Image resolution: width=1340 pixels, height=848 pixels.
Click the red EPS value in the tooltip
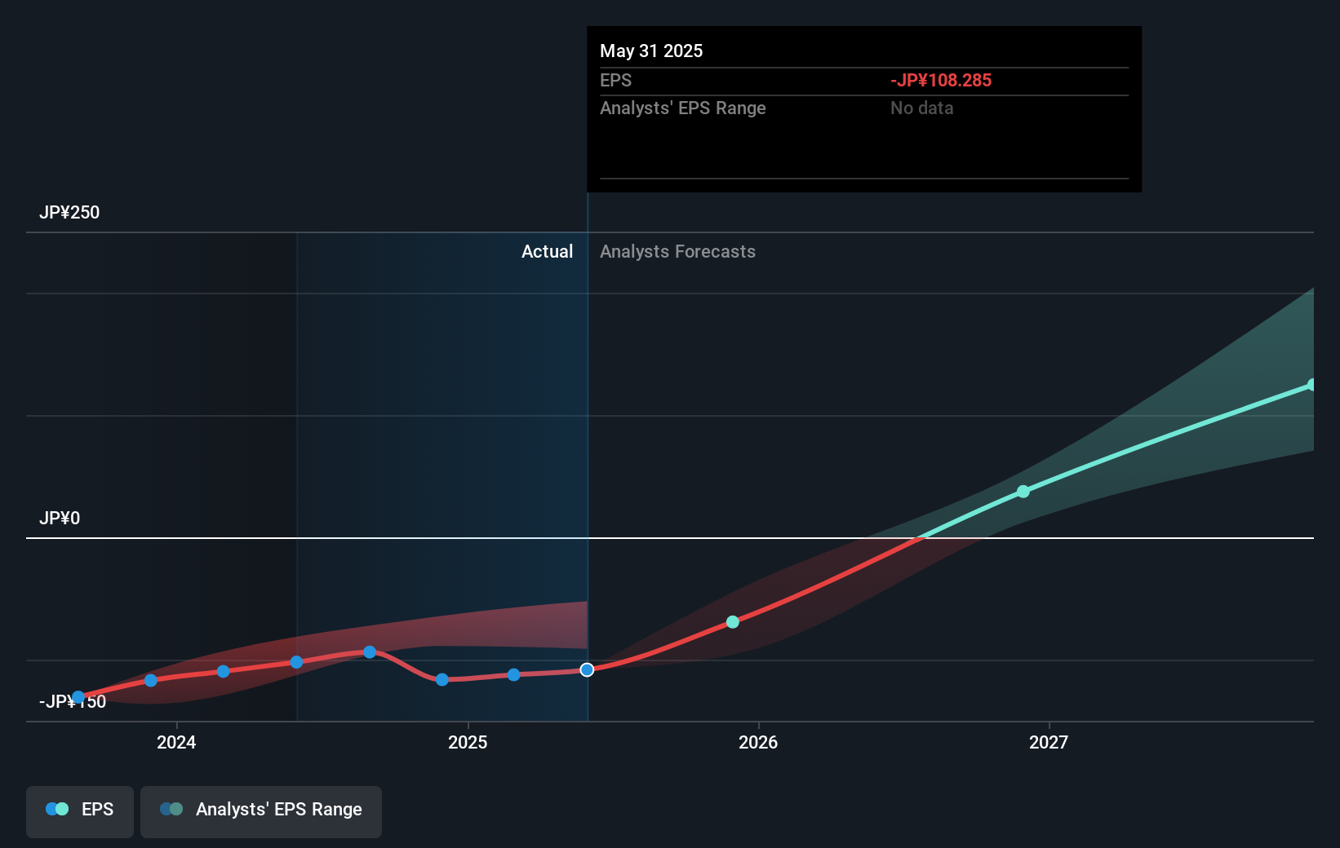(940, 80)
